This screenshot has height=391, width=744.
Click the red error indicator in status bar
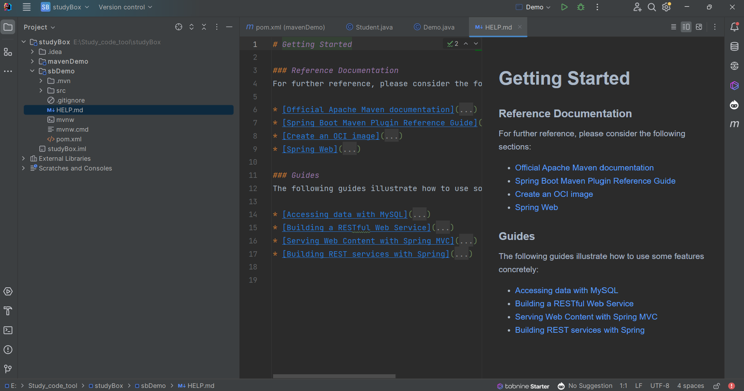[x=732, y=386]
